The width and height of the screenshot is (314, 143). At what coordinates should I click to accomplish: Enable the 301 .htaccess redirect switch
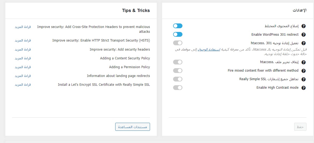click(178, 43)
